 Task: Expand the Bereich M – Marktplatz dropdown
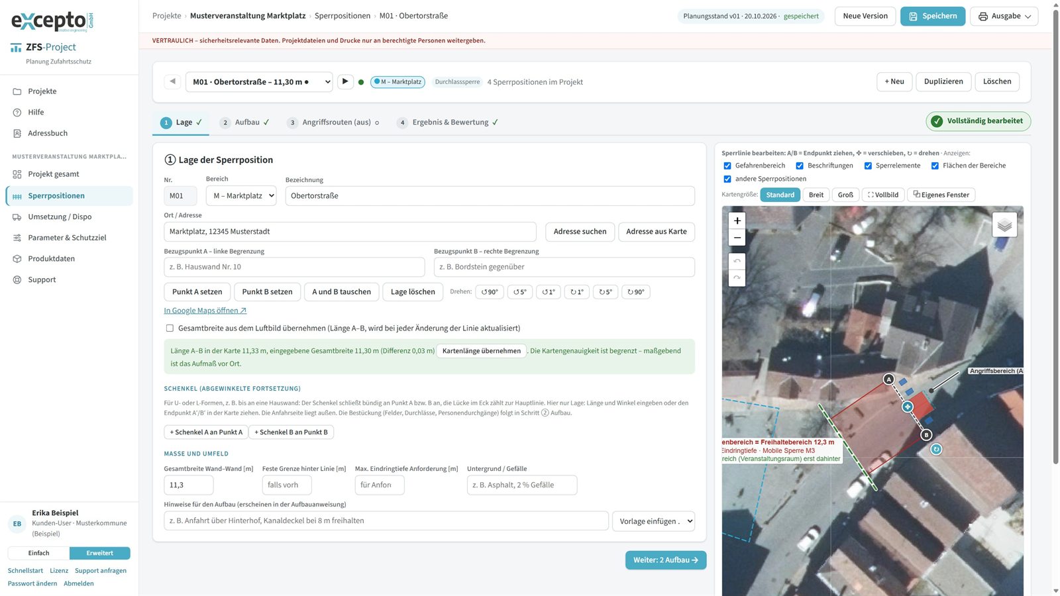[241, 196]
